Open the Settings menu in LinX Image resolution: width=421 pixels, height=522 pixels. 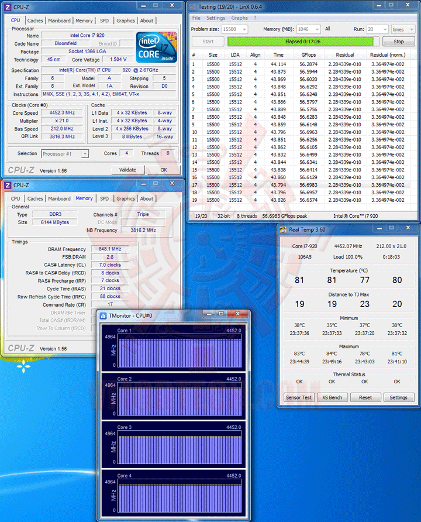216,18
